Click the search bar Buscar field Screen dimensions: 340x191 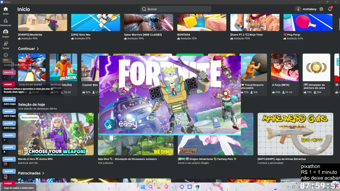pos(176,9)
